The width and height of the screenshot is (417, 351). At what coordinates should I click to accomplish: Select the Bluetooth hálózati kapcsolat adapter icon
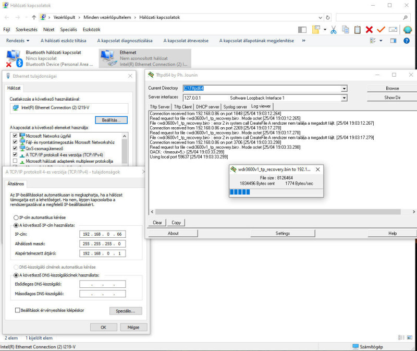tap(14, 58)
